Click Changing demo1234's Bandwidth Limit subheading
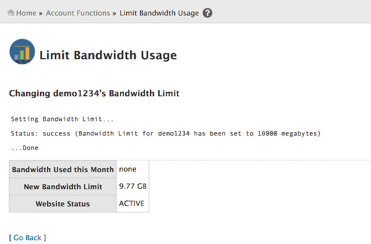 click(94, 94)
